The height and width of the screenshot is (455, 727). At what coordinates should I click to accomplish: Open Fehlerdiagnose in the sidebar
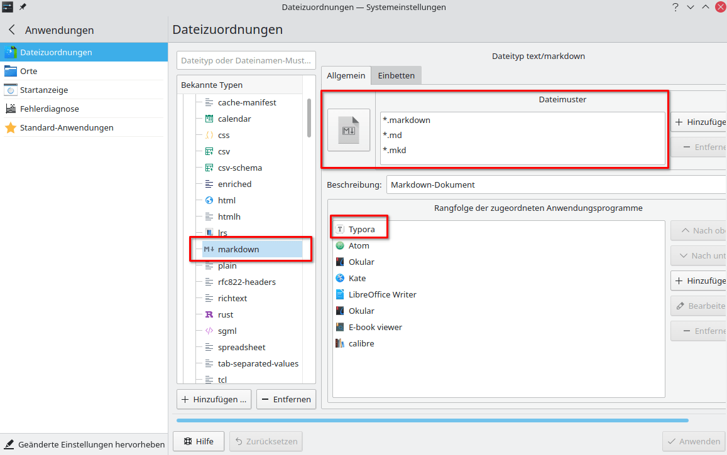(49, 109)
